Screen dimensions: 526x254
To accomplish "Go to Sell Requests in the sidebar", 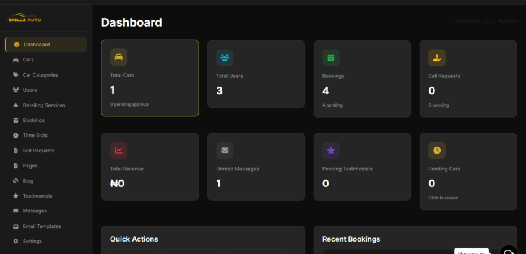I will (46, 151).
